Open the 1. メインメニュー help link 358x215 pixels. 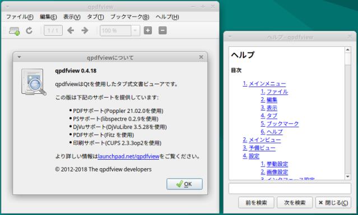[264, 84]
